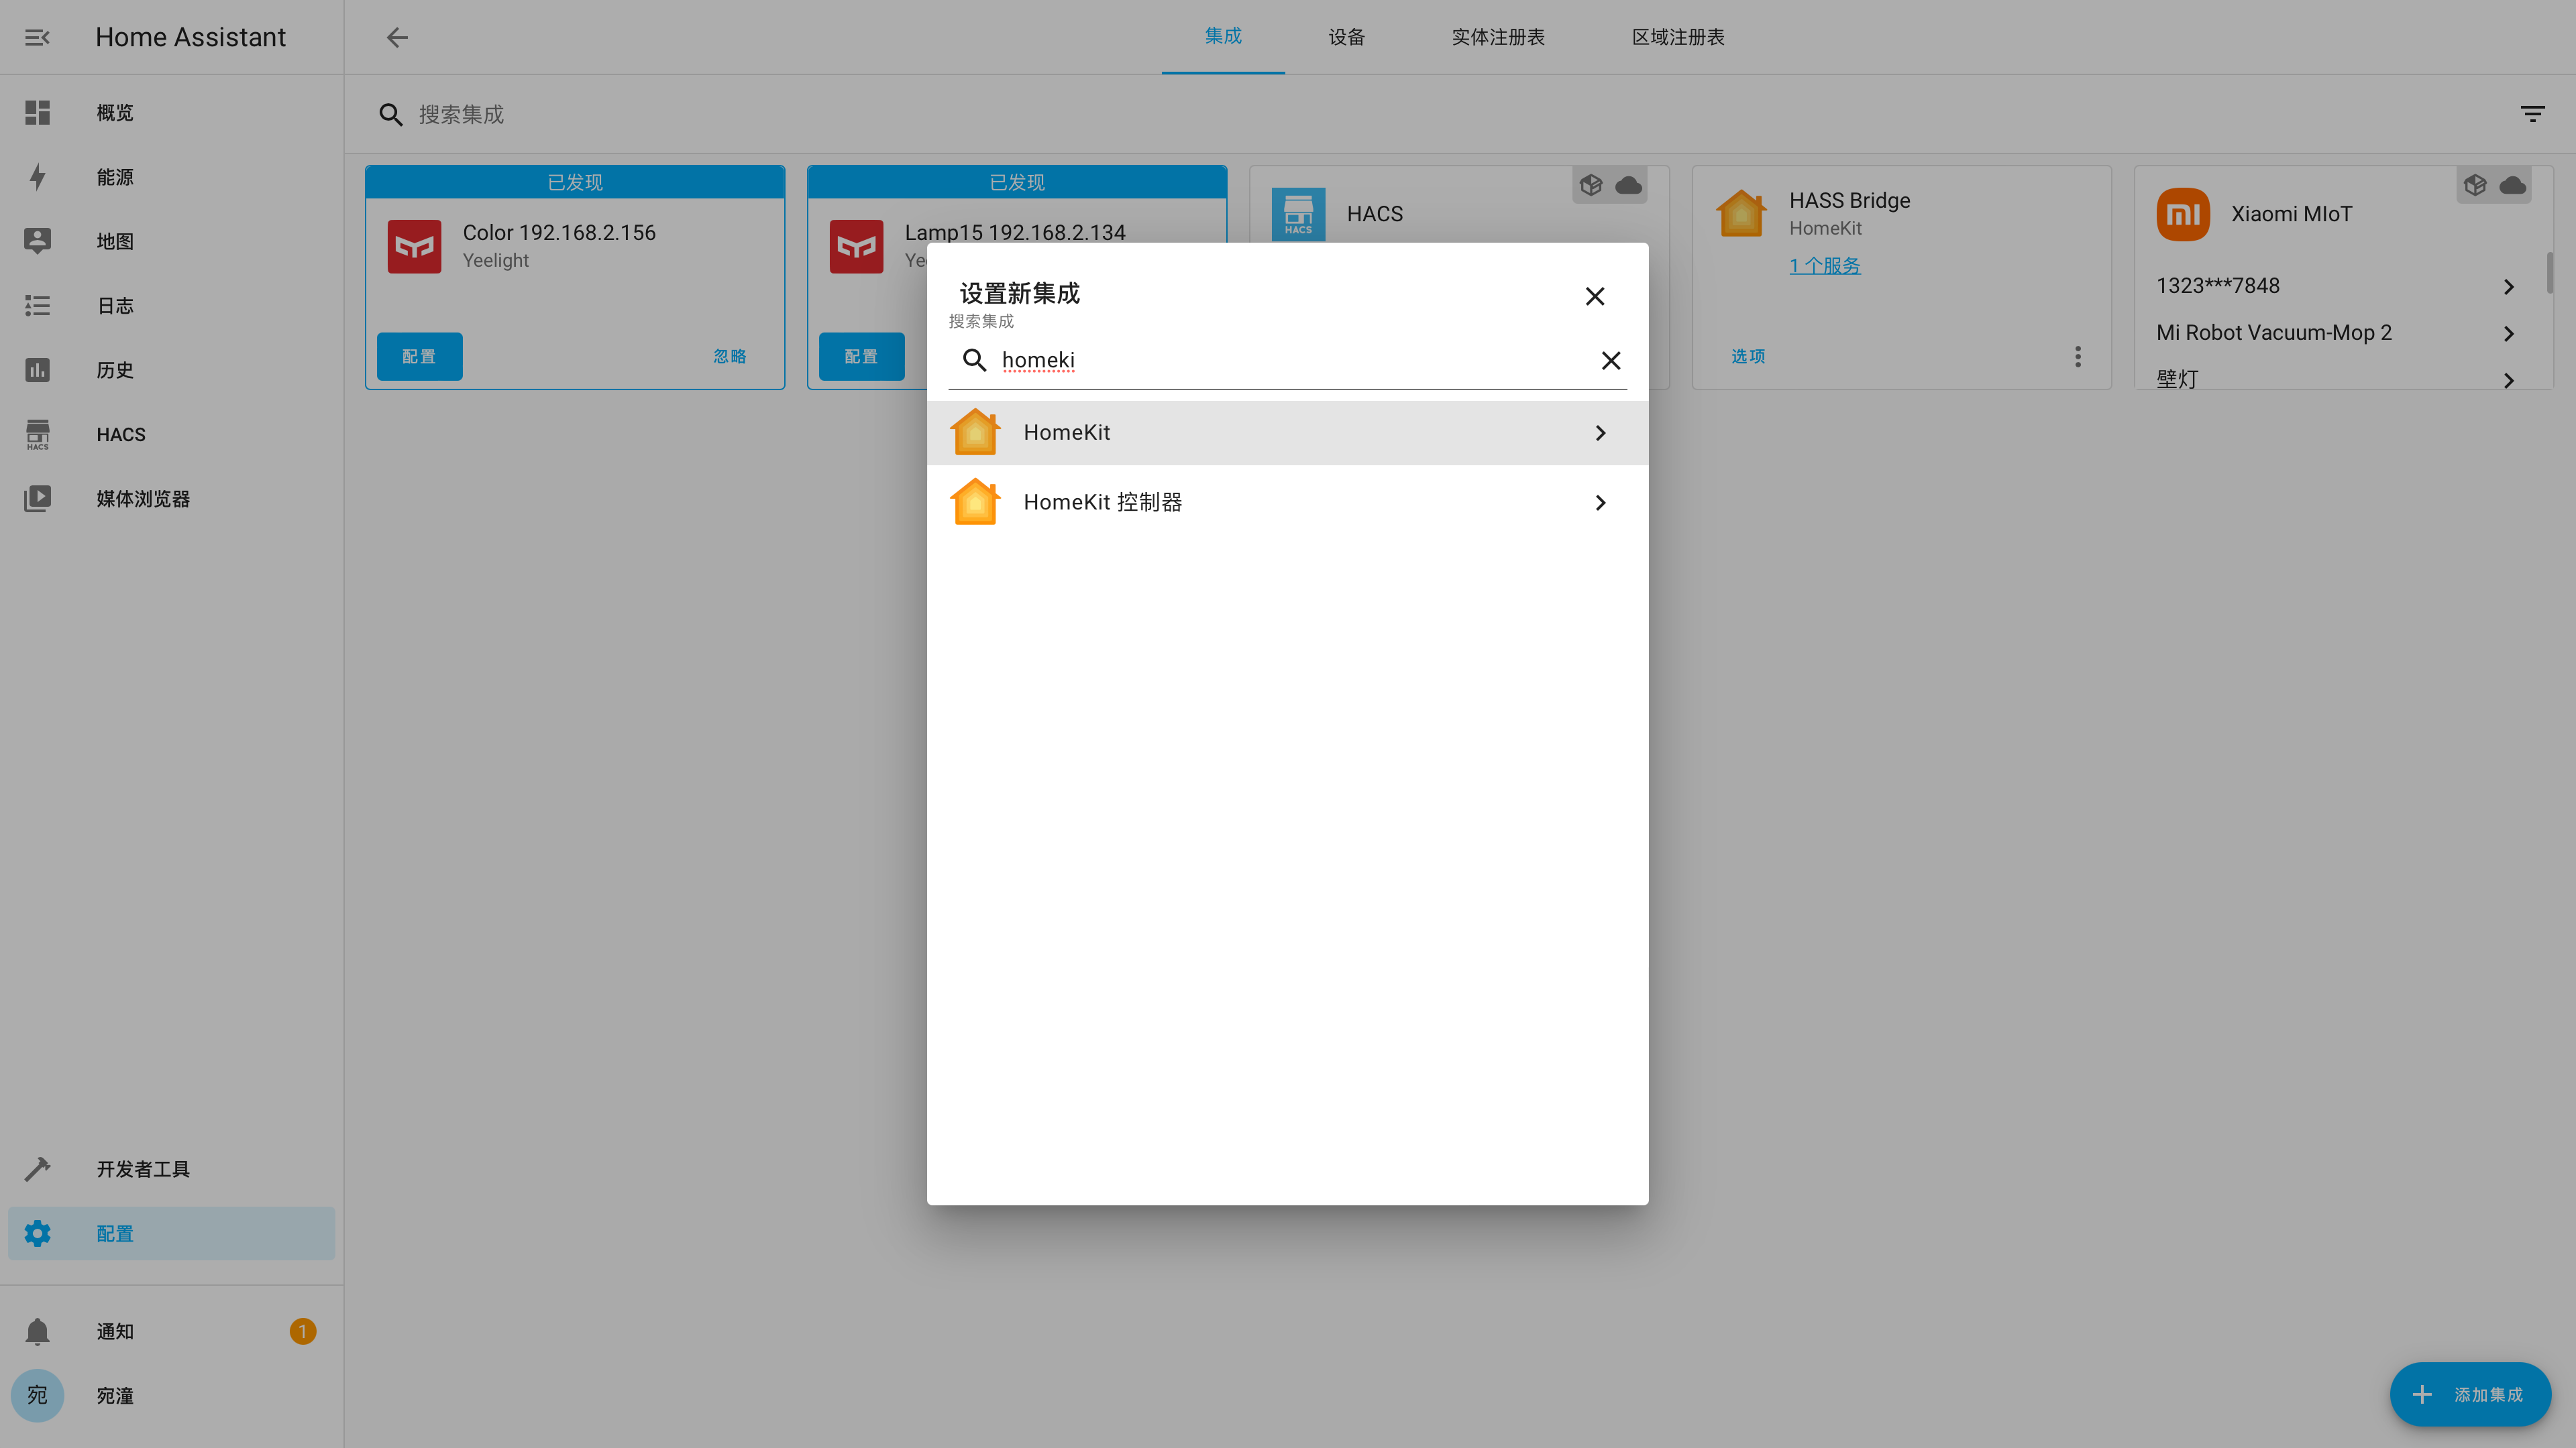Click 配置 on Color 192.168.2.156 card

click(419, 357)
